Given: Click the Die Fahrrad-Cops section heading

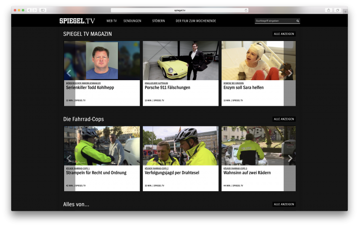Looking at the screenshot, I should click(x=84, y=119).
